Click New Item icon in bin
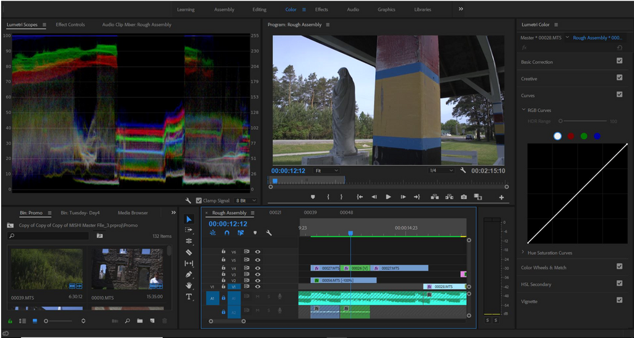 tap(152, 321)
